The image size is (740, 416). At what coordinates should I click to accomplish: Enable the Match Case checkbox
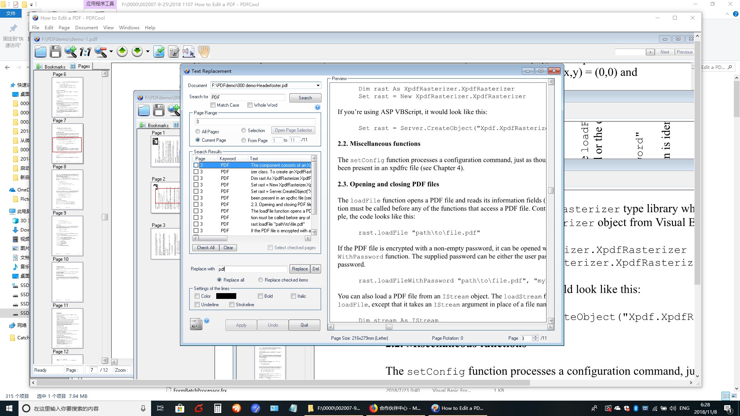[213, 105]
